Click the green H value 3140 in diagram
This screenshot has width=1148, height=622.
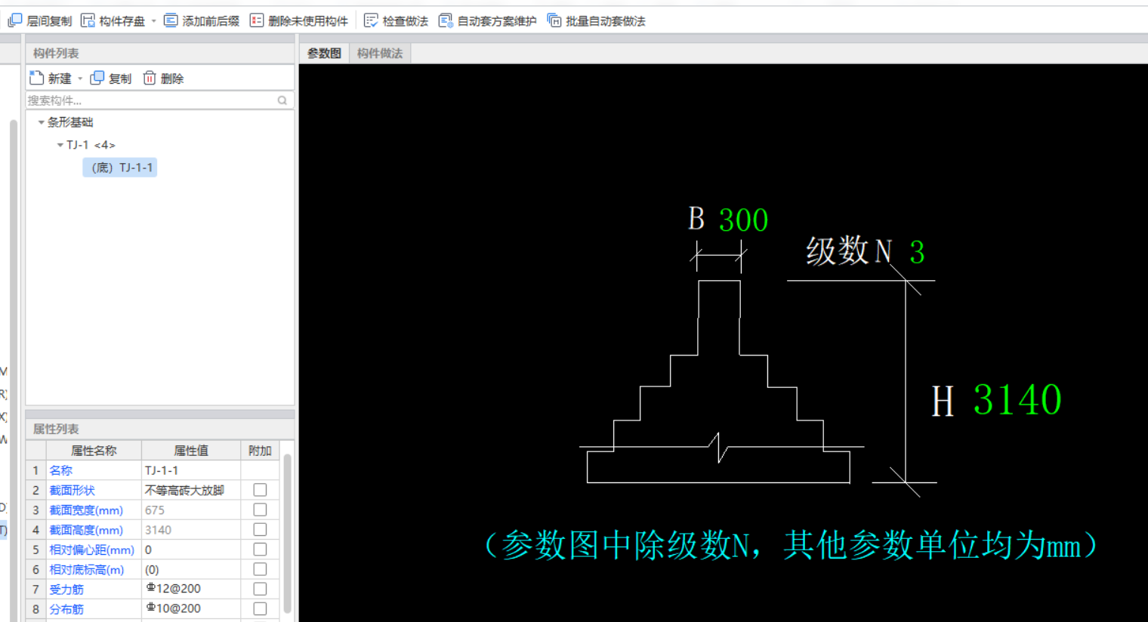coord(1017,400)
